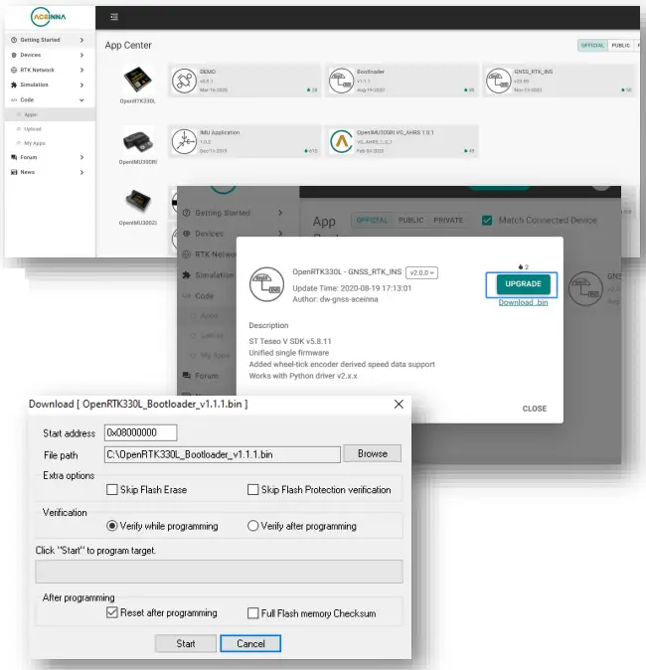The height and width of the screenshot is (670, 646).
Task: Select OFFICIAL tab in dimmed App page
Action: (372, 220)
